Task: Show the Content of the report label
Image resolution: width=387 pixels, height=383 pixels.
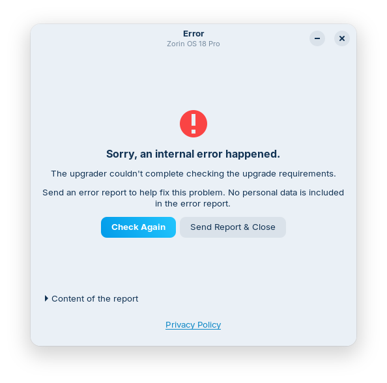Action: (94, 299)
